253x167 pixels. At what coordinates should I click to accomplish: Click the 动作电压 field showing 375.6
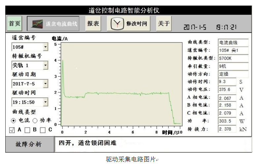(227, 90)
